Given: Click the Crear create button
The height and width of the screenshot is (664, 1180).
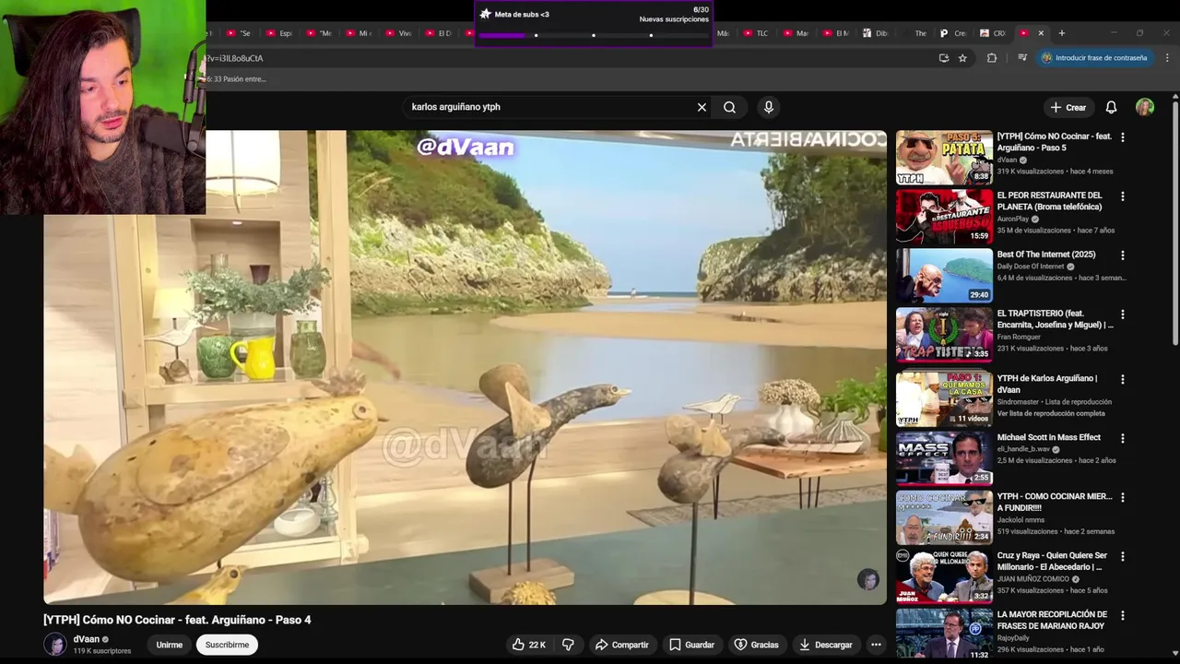Looking at the screenshot, I should point(1068,107).
